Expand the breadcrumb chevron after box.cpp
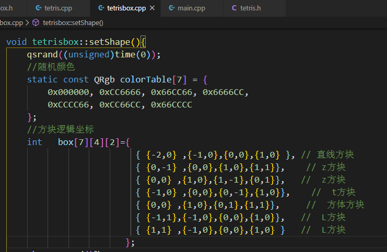387x252 pixels. point(27,22)
